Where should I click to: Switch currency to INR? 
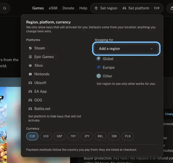coord(114,136)
